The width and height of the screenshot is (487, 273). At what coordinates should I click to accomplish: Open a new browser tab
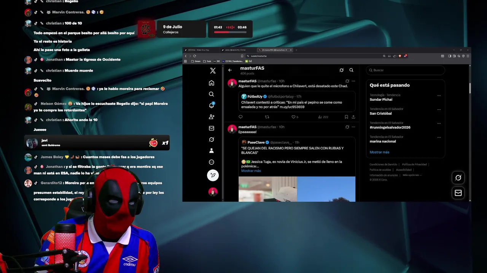tap(296, 50)
